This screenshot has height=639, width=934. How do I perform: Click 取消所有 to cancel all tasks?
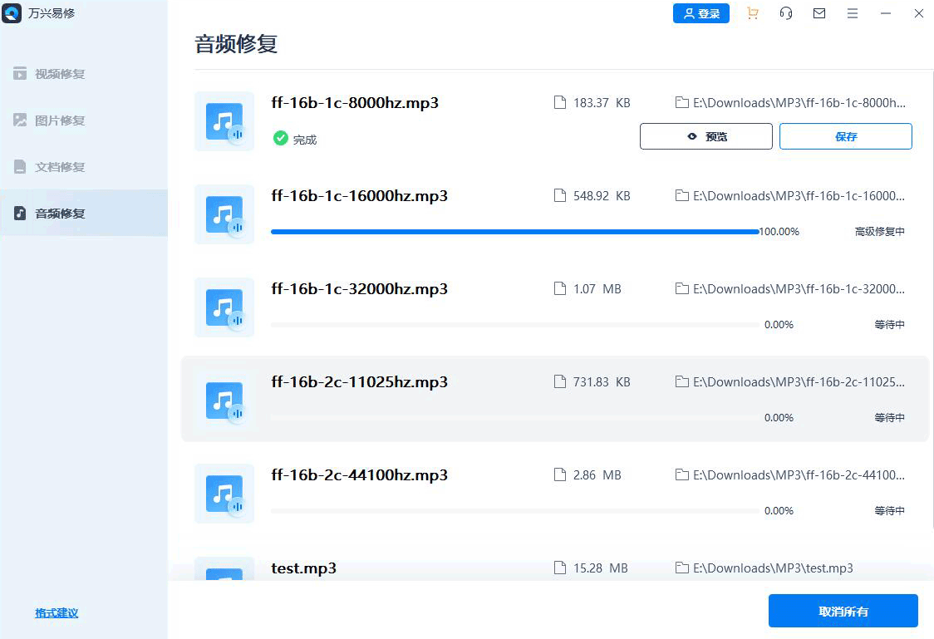(x=843, y=611)
